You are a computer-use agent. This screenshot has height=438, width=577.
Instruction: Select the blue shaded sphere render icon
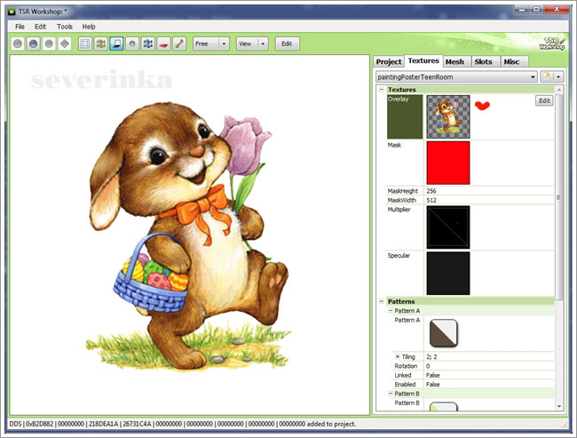click(x=33, y=44)
